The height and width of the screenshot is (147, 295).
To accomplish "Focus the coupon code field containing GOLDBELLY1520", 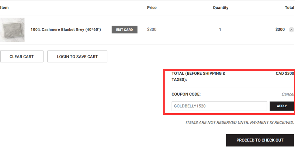I will pyautogui.click(x=219, y=106).
